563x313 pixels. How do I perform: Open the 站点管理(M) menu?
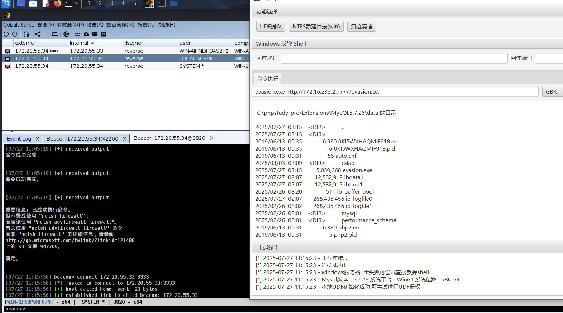120,25
